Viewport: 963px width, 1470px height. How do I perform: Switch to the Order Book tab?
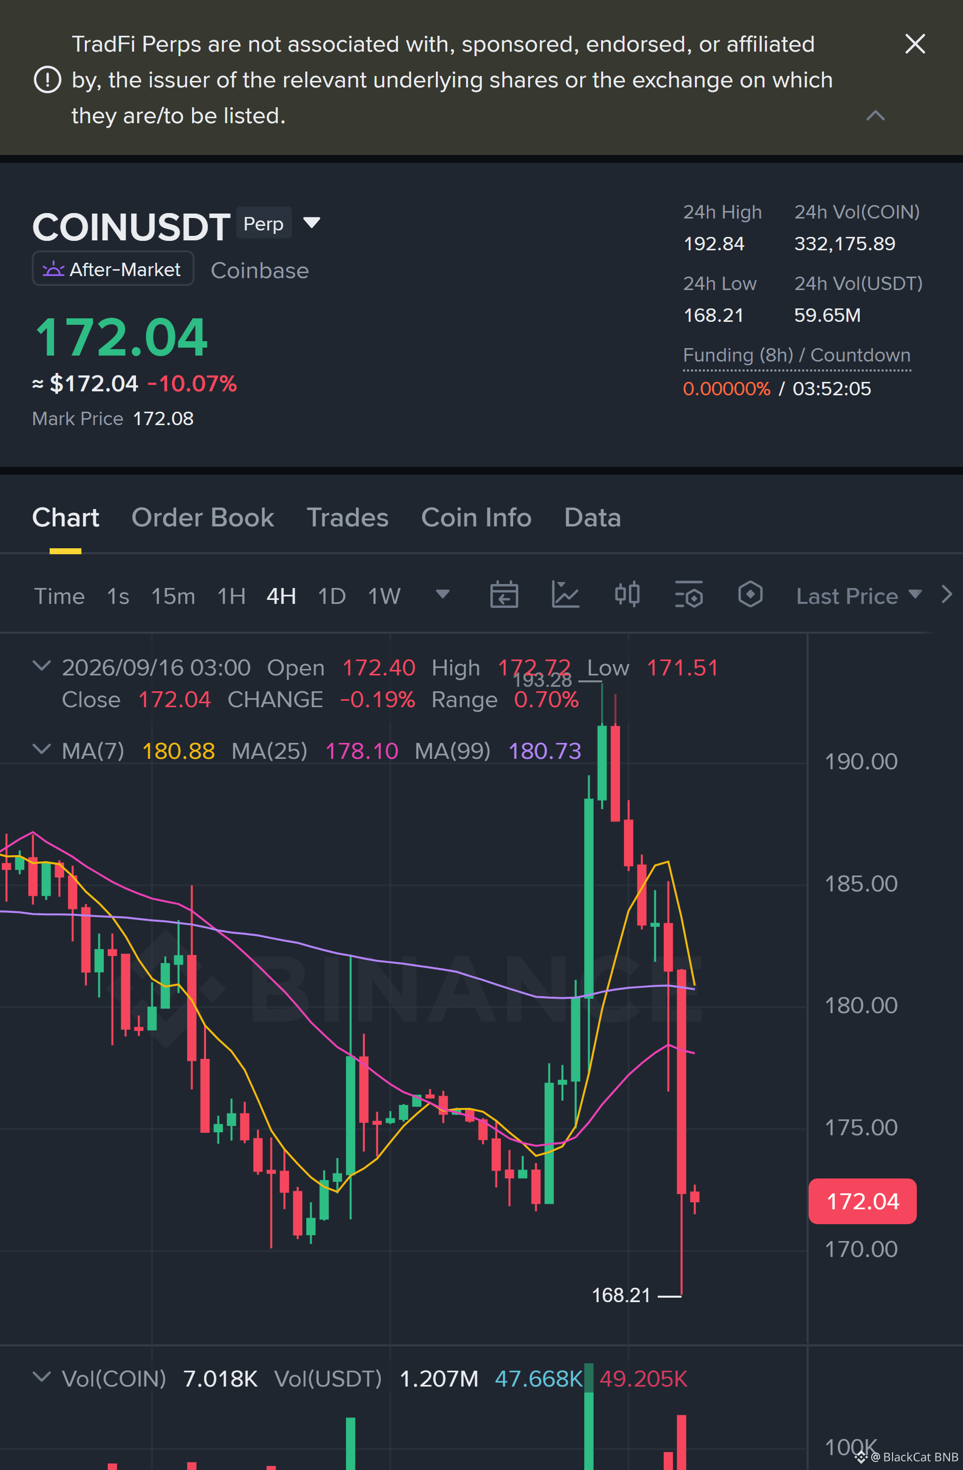pyautogui.click(x=203, y=517)
